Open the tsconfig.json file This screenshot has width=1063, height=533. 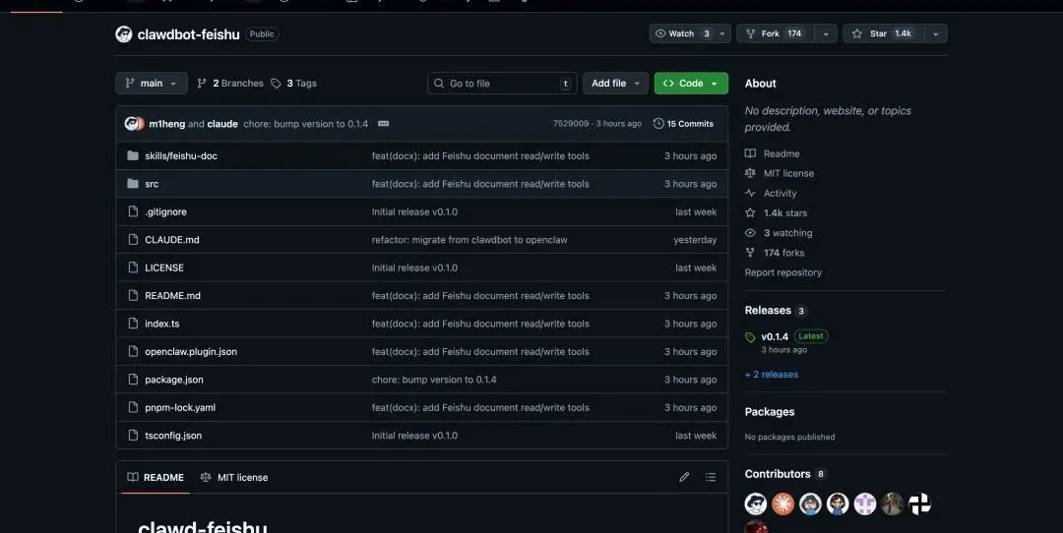(x=173, y=436)
